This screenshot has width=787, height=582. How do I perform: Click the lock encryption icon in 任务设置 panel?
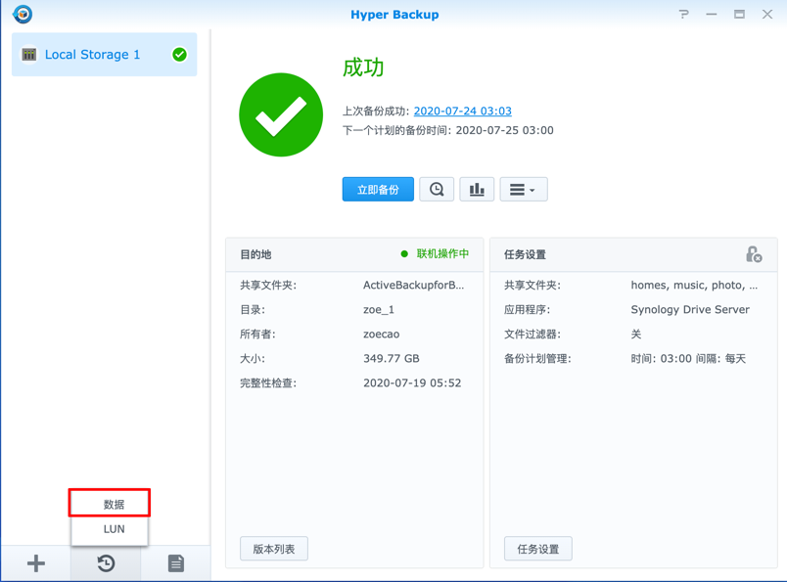point(754,254)
